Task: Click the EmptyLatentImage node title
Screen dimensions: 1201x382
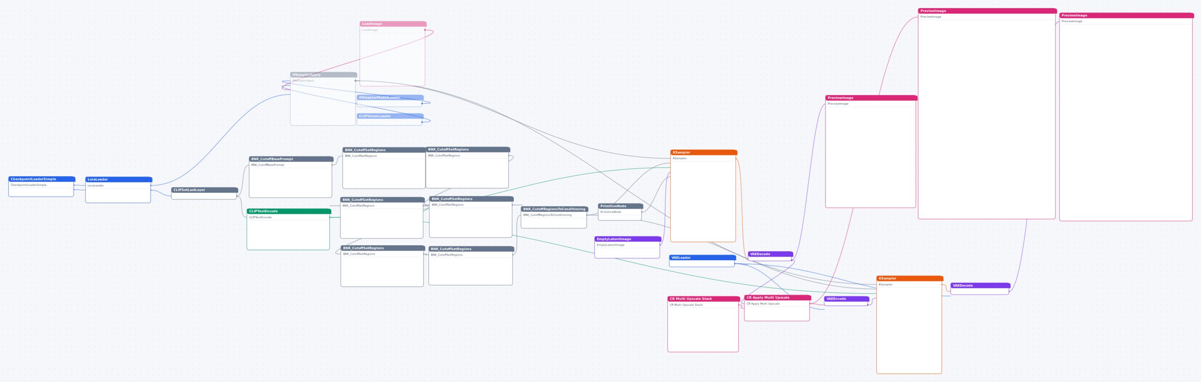Action: 628,239
